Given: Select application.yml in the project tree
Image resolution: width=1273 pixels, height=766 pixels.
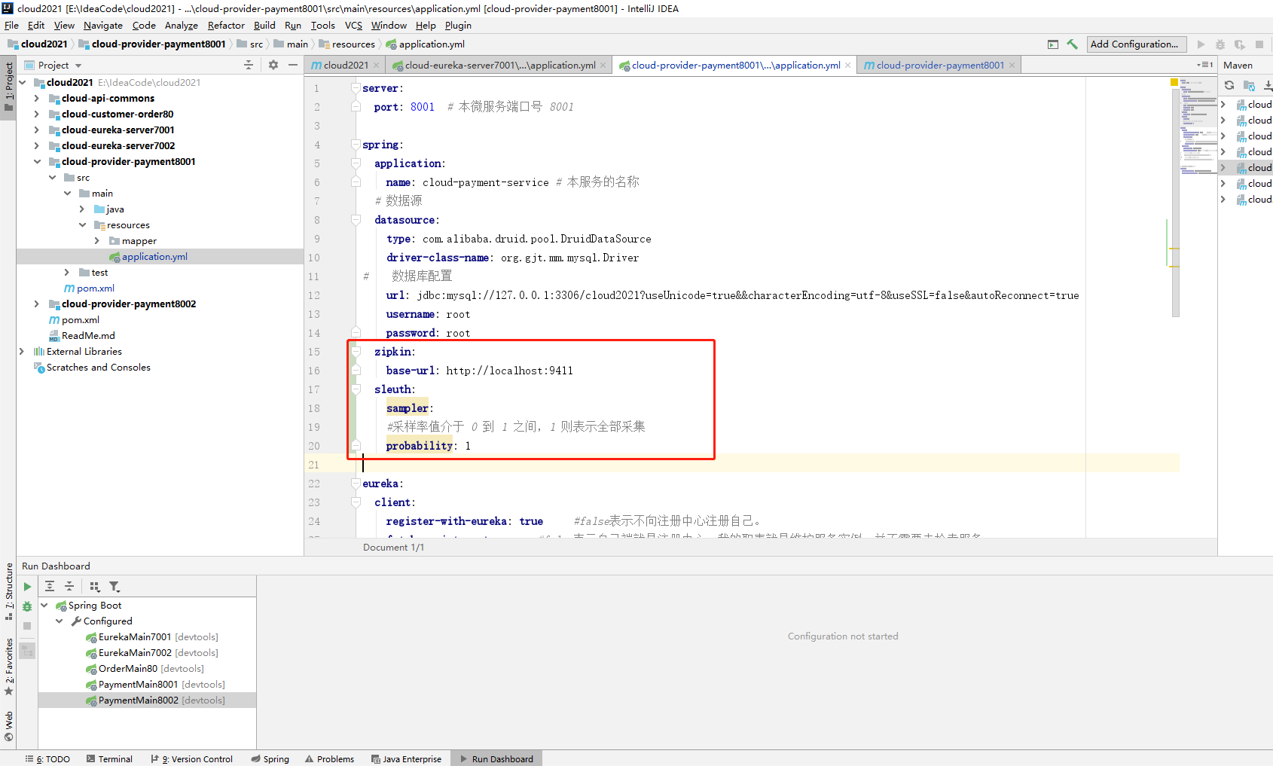Looking at the screenshot, I should (154, 257).
